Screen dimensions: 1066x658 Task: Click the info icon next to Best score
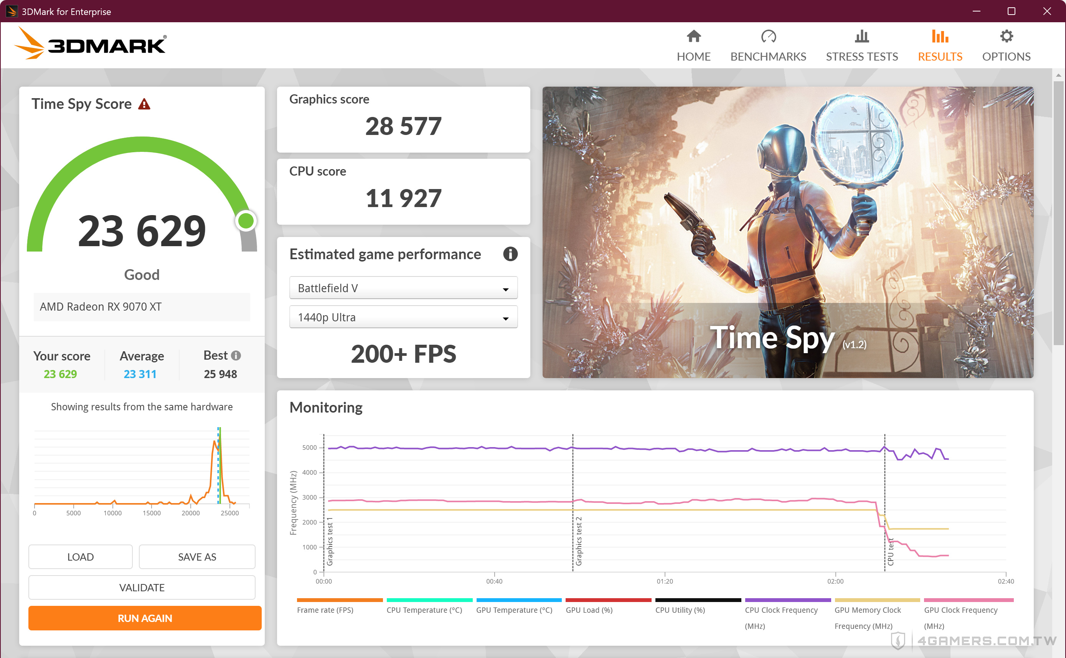click(x=236, y=355)
